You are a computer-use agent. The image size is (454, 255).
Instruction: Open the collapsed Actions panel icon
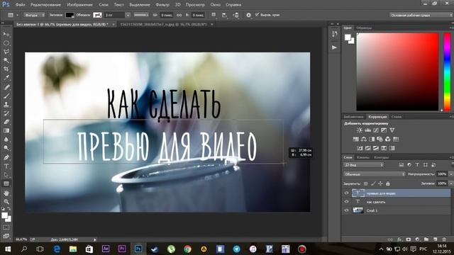click(334, 47)
